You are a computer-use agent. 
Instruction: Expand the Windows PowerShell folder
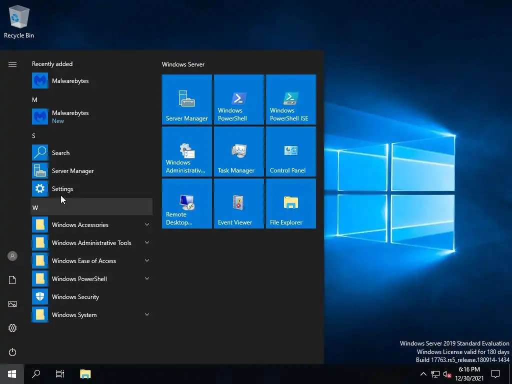point(91,278)
